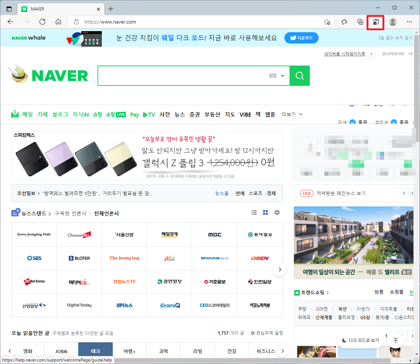Open the on-screen keyboard icon in search box

pos(273,76)
